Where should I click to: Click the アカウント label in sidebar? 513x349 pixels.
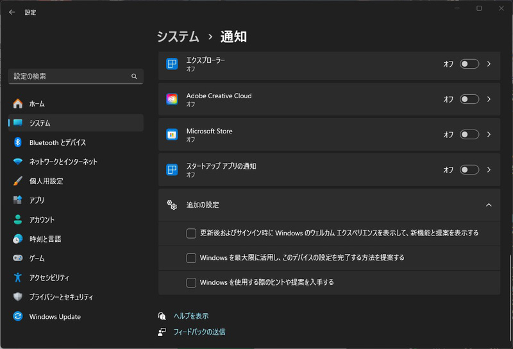click(42, 219)
